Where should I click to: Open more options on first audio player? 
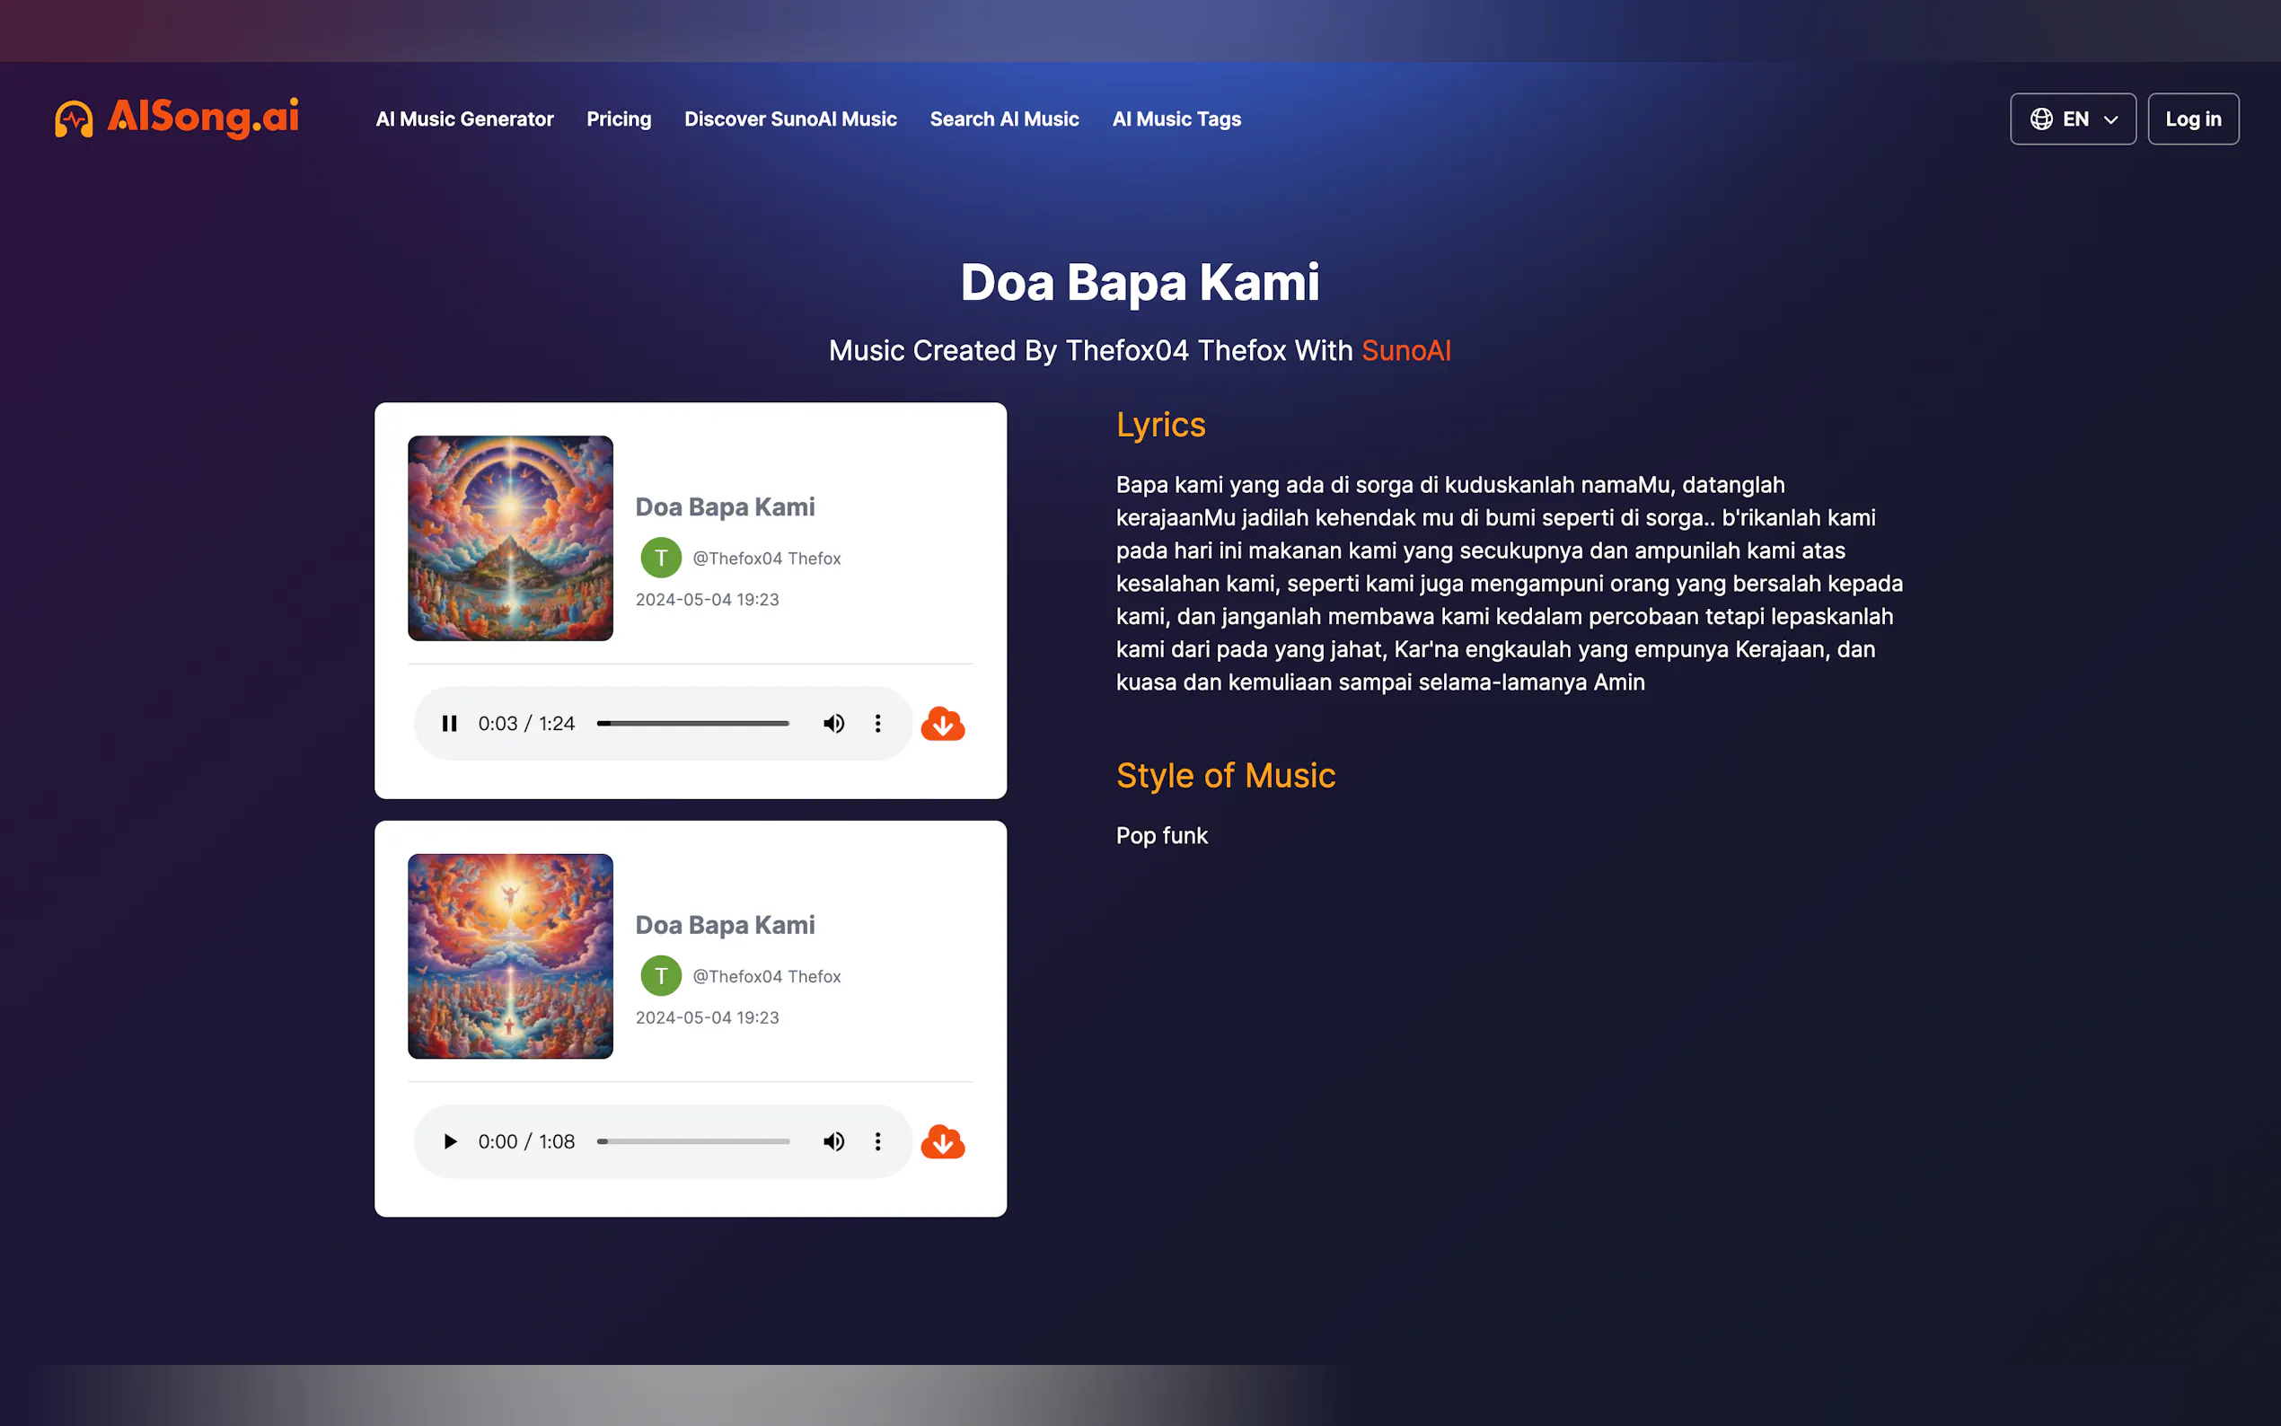(x=878, y=724)
